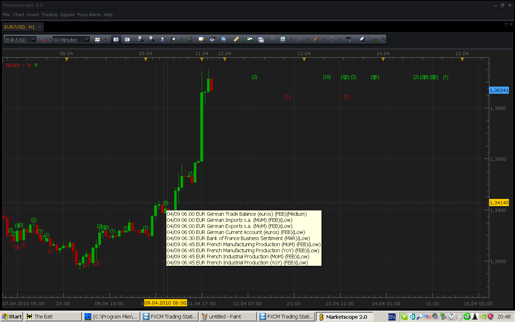515x322 pixels.
Task: Open the Signals menu
Action: click(67, 15)
